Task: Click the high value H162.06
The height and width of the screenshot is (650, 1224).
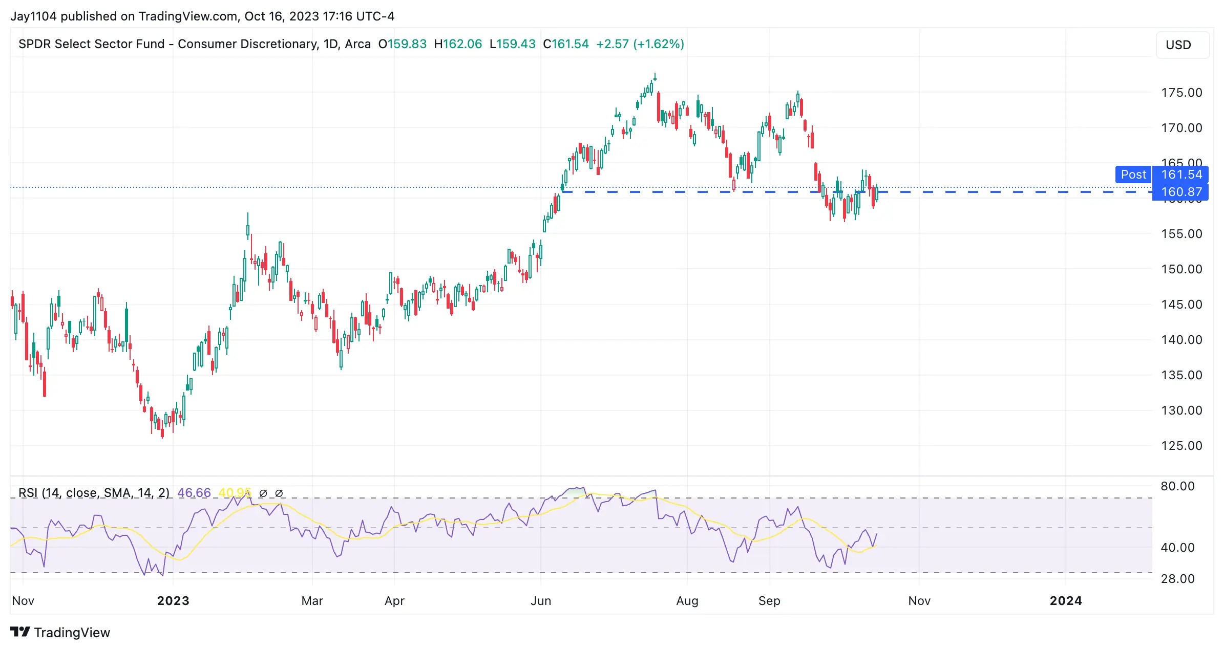Action: 458,44
